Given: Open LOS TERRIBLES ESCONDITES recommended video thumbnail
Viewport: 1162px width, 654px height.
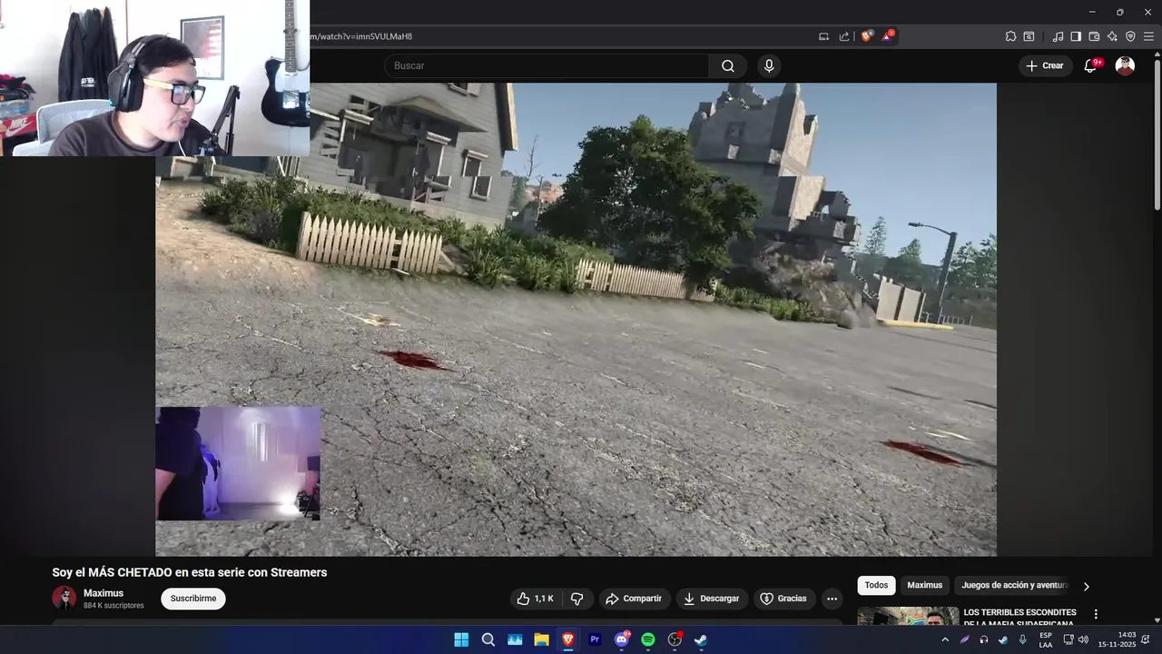Looking at the screenshot, I should (x=908, y=616).
